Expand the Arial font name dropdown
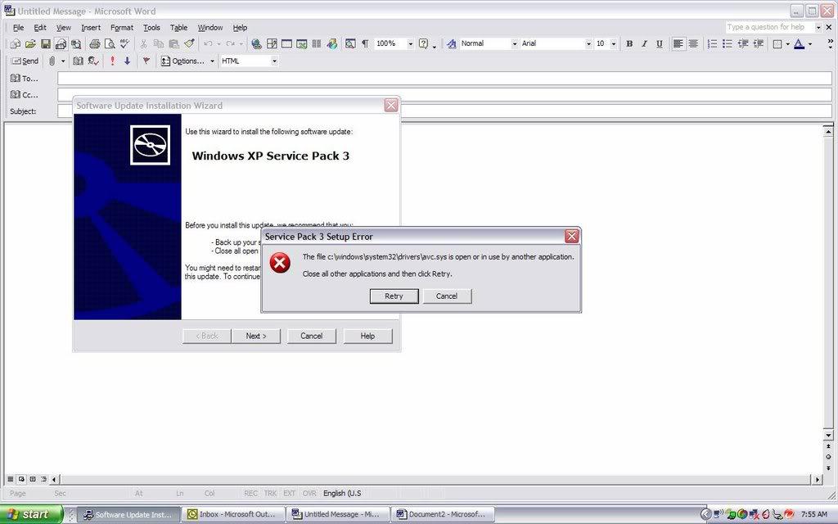 [588, 43]
